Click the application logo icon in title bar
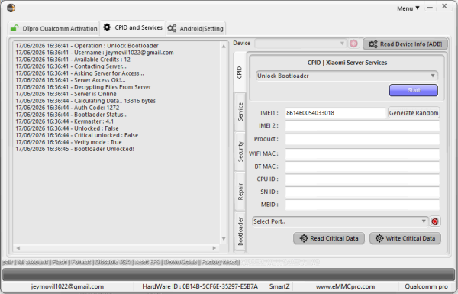This screenshot has height=294, width=458. pyautogui.click(x=11, y=8)
